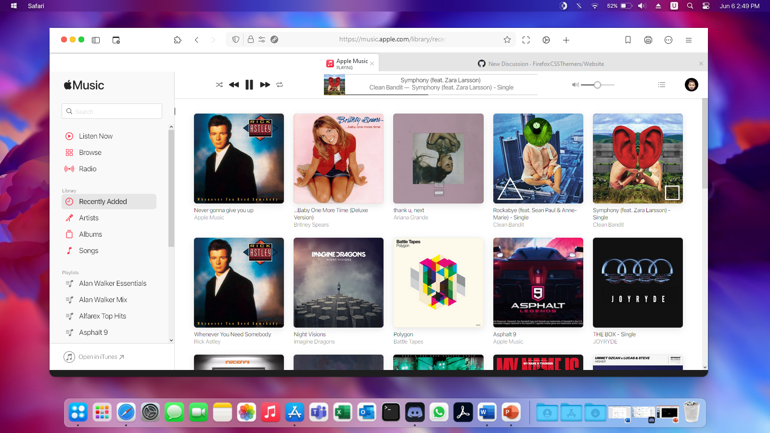This screenshot has height=433, width=770.
Task: Skip forward to the next track
Action: pos(265,85)
